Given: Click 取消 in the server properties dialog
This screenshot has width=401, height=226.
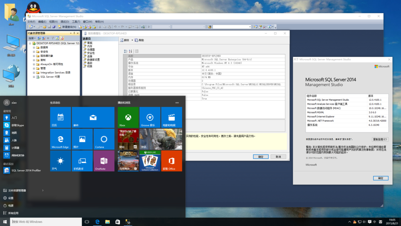Looking at the screenshot, I should click(x=278, y=157).
